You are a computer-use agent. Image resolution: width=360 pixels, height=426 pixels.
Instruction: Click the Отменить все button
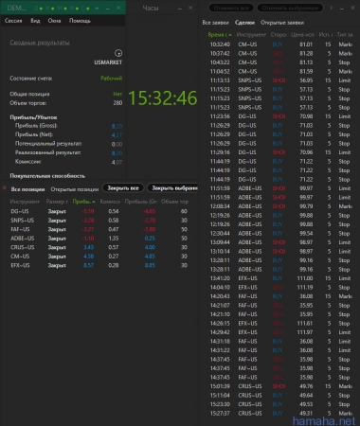point(231,8)
